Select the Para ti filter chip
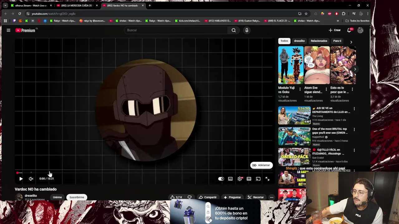 (337, 41)
